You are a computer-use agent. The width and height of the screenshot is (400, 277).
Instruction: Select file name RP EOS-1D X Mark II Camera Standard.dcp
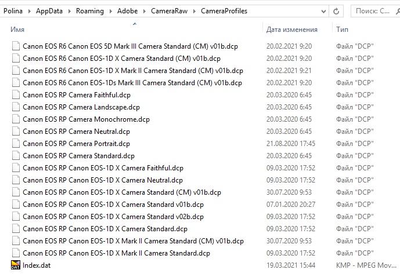[x=116, y=253]
